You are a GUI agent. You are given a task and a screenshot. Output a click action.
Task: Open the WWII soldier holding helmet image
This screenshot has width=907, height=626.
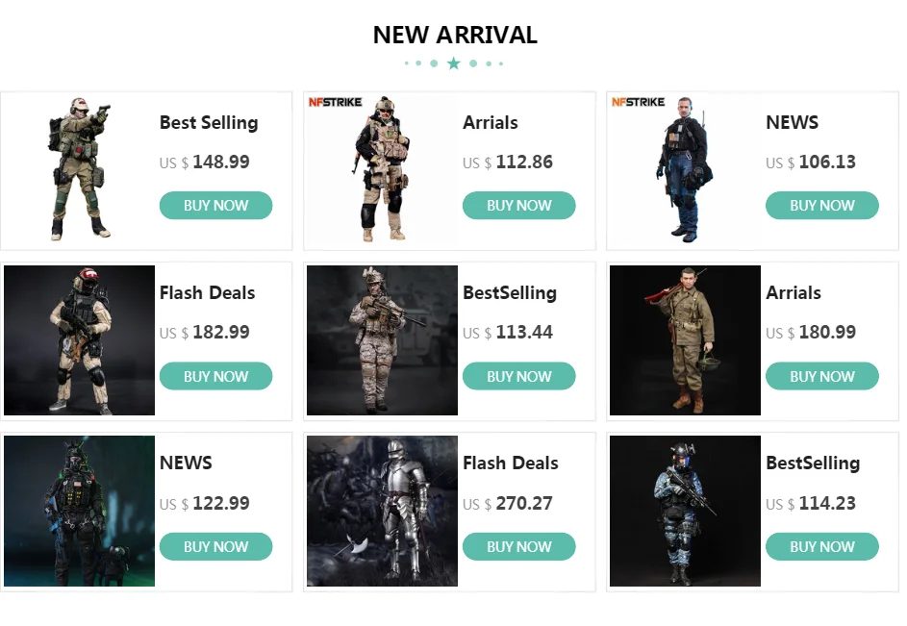(x=685, y=340)
